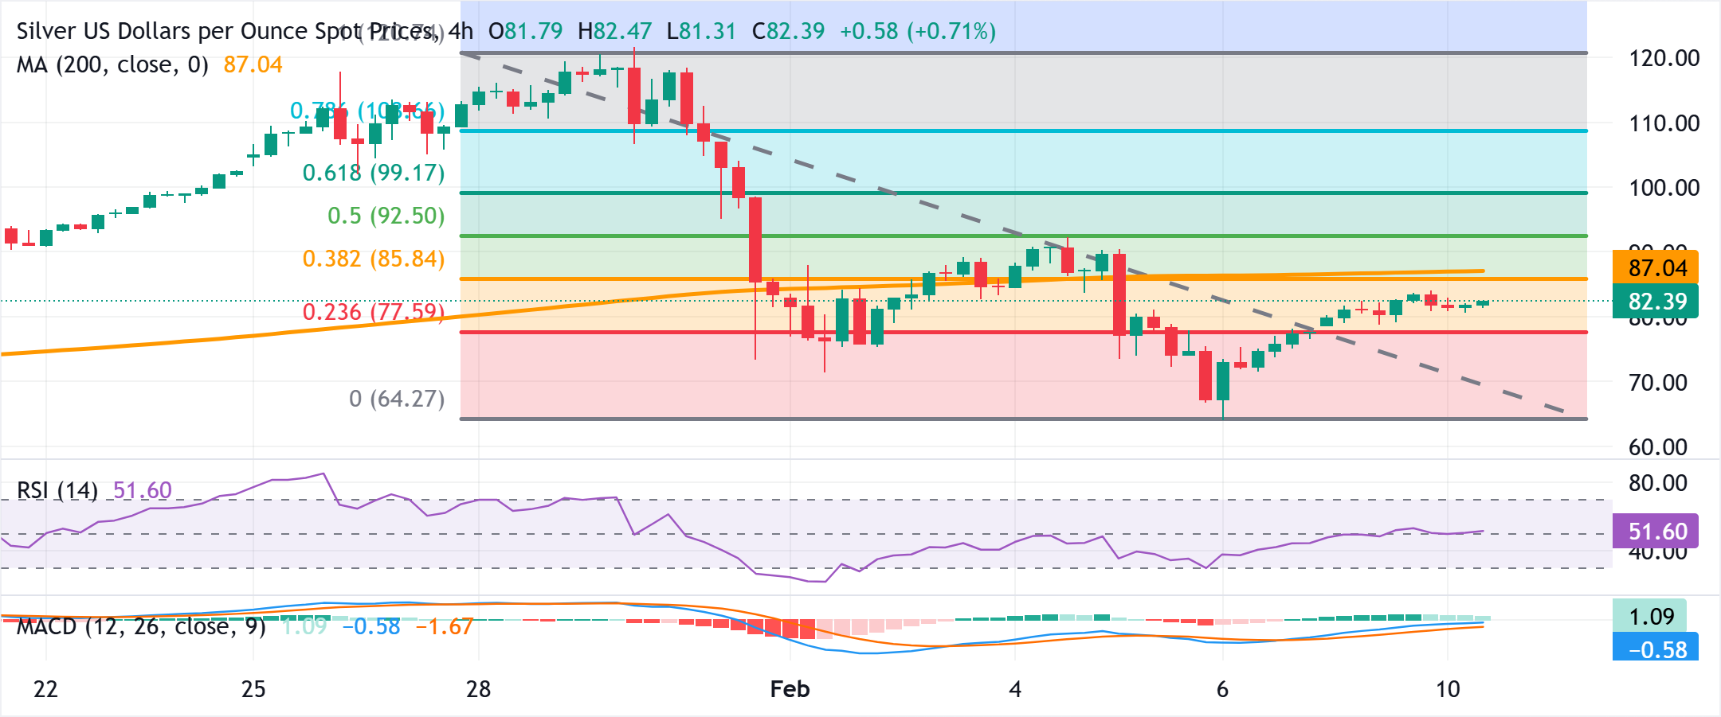Open the 4h timeframe selector
1721x717 pixels.
(462, 30)
